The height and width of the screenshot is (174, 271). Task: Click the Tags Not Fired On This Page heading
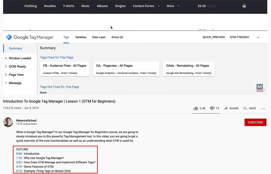tap(60, 87)
